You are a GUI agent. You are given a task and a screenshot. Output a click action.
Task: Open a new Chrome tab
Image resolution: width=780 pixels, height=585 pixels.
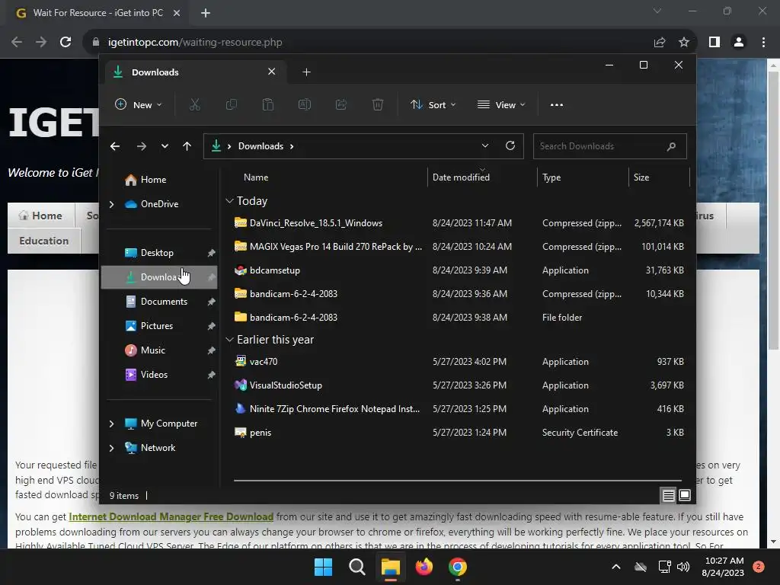click(206, 13)
